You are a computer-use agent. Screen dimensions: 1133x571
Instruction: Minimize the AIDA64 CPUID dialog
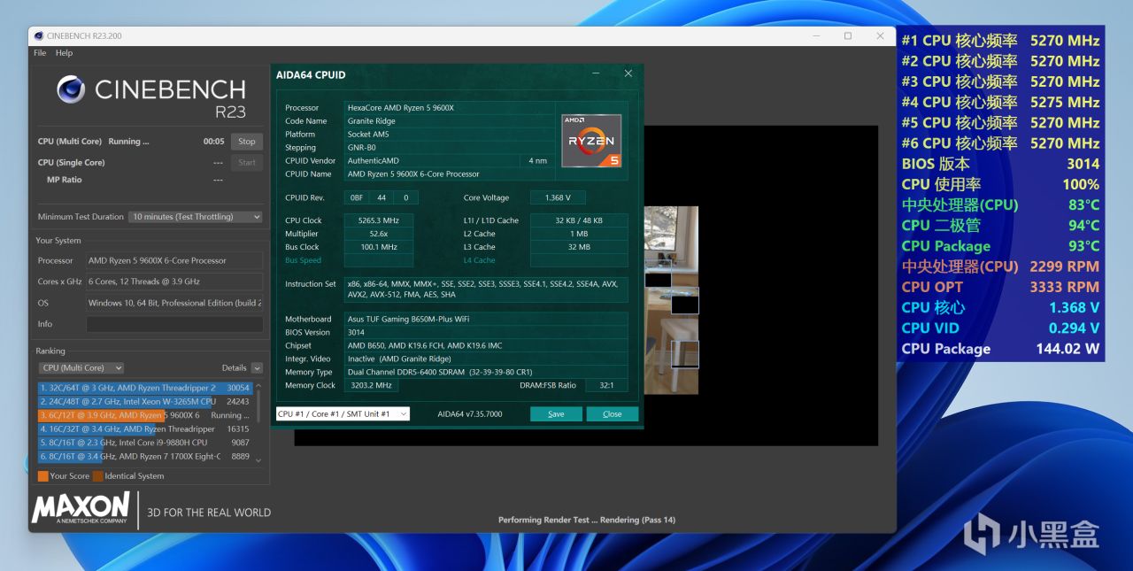point(596,73)
